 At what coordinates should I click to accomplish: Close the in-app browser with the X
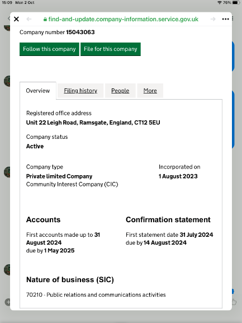point(16,19)
